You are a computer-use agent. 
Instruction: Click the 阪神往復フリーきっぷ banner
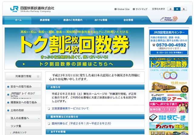[169, 107]
